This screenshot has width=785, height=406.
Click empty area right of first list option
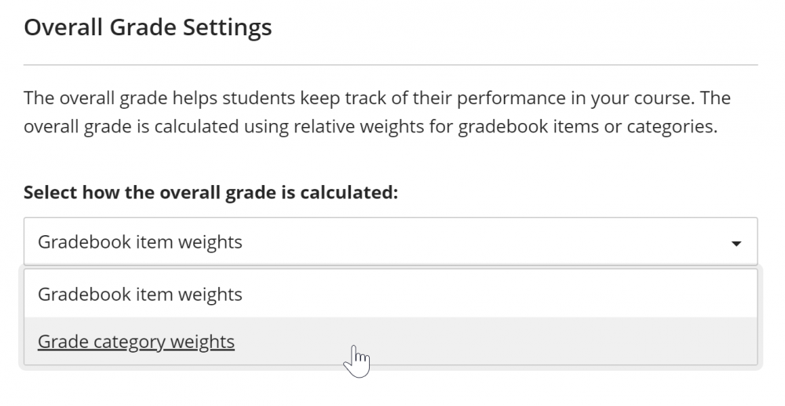510,295
